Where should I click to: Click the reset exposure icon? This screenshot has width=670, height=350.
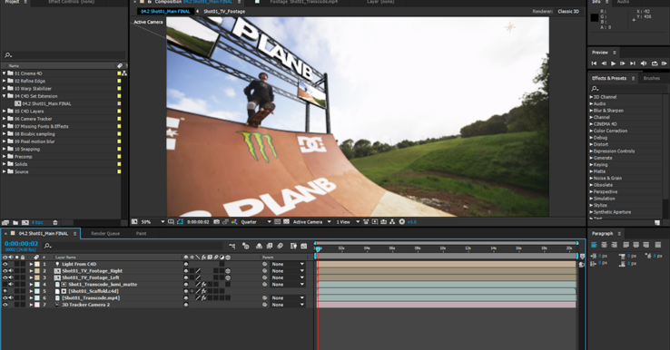pyautogui.click(x=401, y=222)
